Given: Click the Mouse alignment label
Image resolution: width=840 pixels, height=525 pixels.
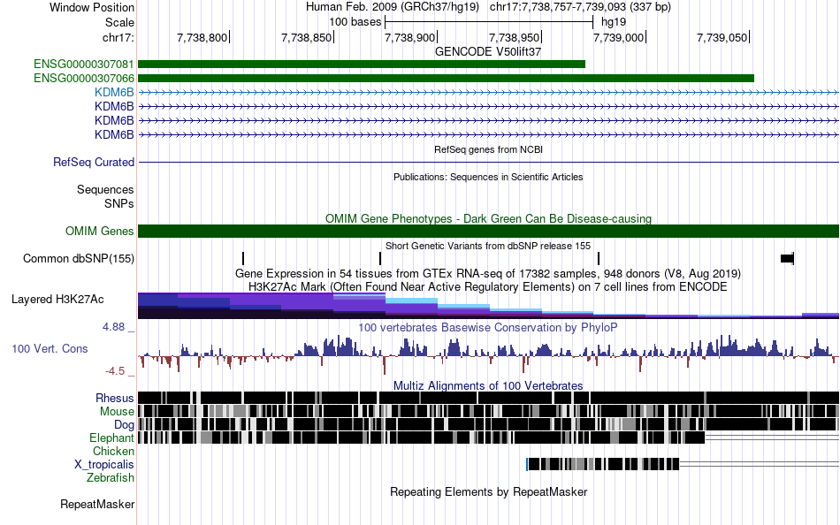Looking at the screenshot, I should pos(117,412).
